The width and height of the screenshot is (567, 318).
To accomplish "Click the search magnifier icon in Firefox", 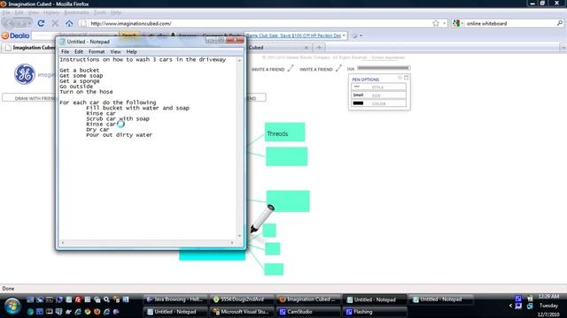I will coord(560,23).
